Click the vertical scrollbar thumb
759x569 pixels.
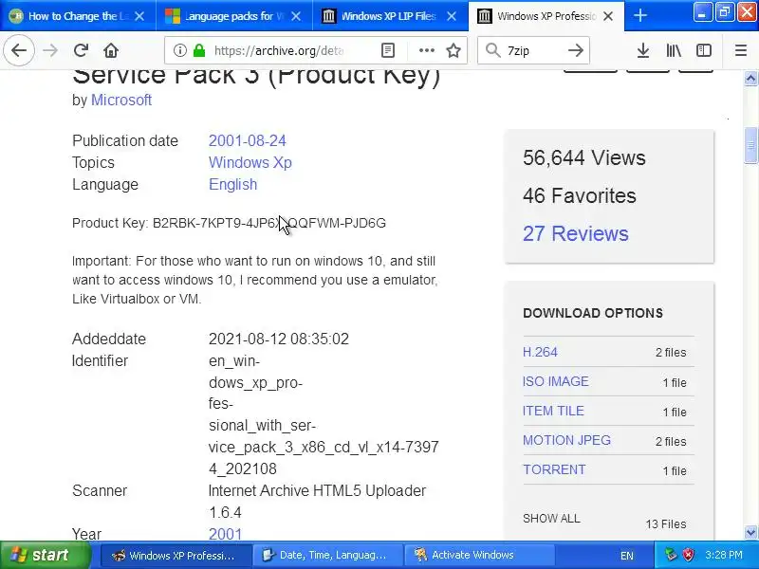(750, 145)
